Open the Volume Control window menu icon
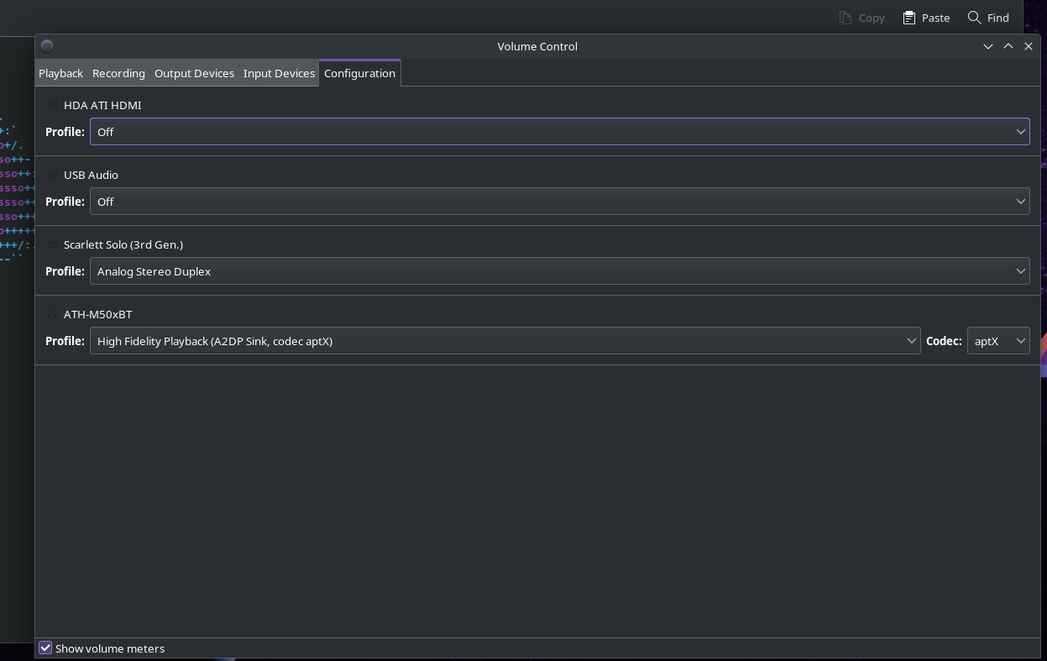This screenshot has width=1047, height=661. point(47,46)
